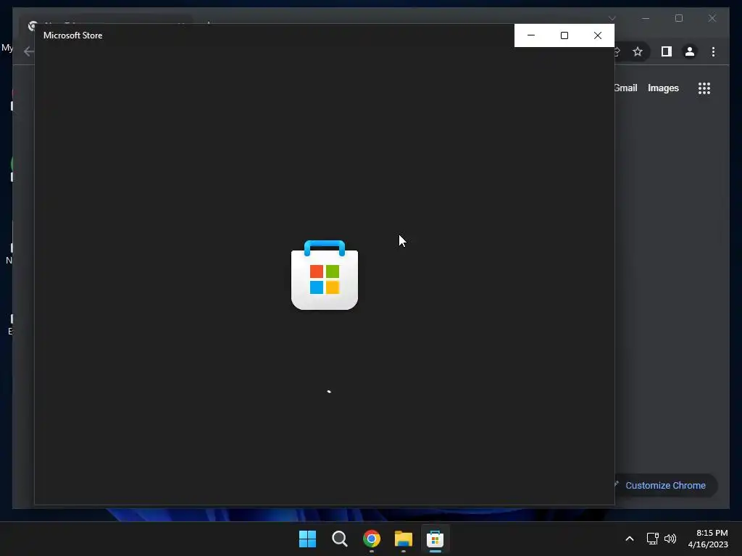Click the Microsoft Store title text

(73, 35)
